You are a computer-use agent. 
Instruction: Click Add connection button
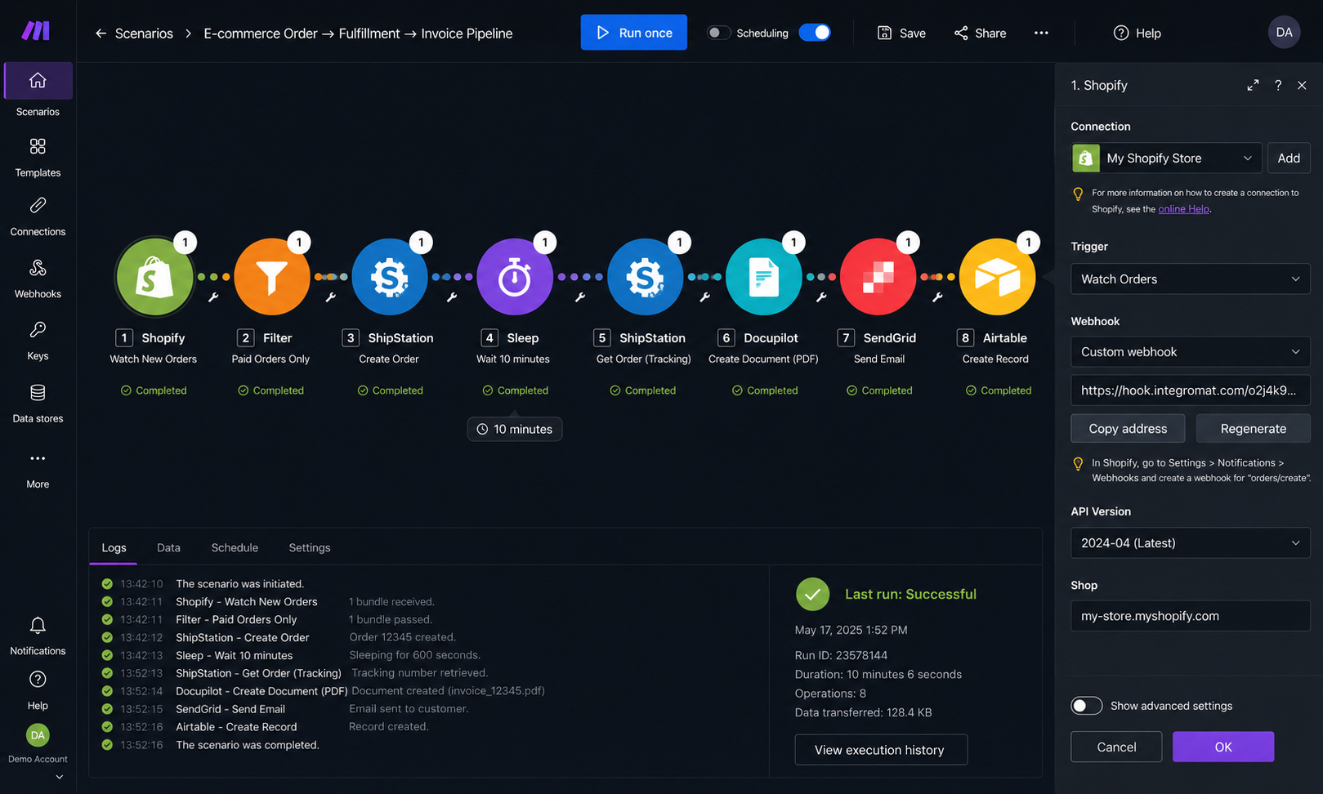[1289, 158]
